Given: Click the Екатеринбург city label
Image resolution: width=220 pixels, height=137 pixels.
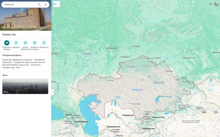Looking at the screenshot, I should coord(112,48).
